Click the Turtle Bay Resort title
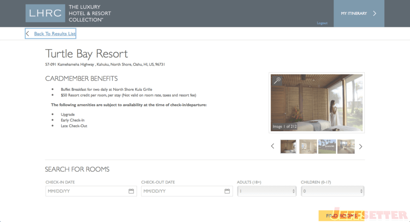Viewport: 410px width, 222px height. [86, 54]
